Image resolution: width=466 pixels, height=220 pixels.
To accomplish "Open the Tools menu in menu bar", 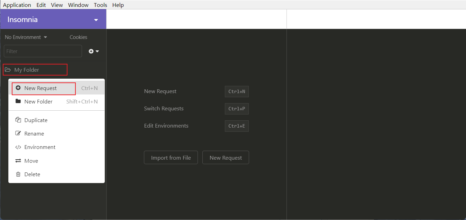I will pos(100,5).
